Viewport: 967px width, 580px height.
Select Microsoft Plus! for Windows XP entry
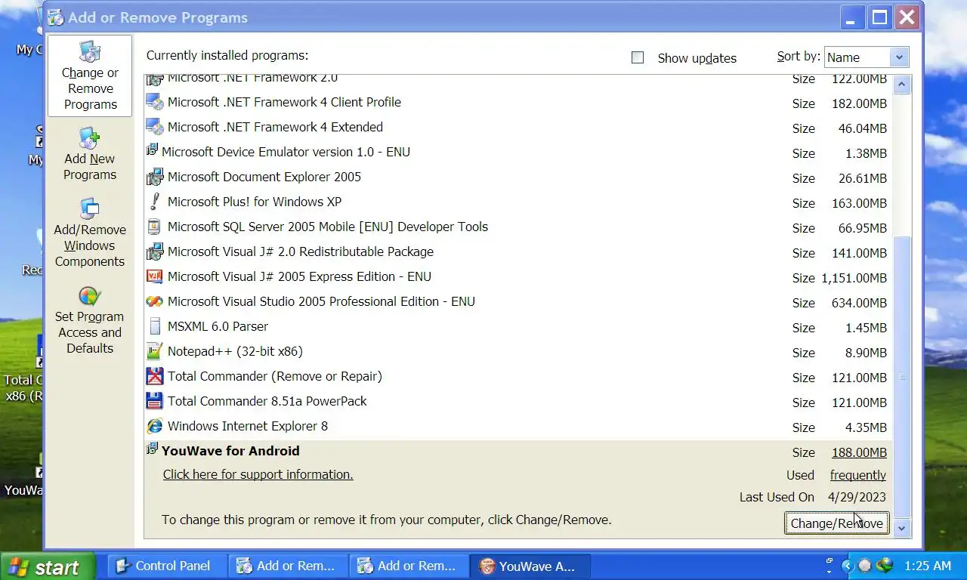518,202
